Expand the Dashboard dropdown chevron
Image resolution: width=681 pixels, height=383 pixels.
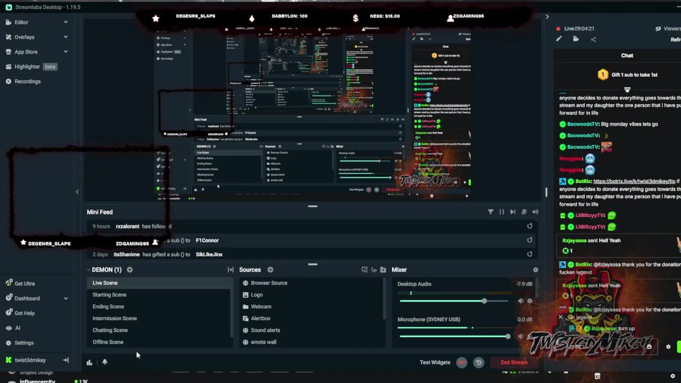tap(65, 298)
